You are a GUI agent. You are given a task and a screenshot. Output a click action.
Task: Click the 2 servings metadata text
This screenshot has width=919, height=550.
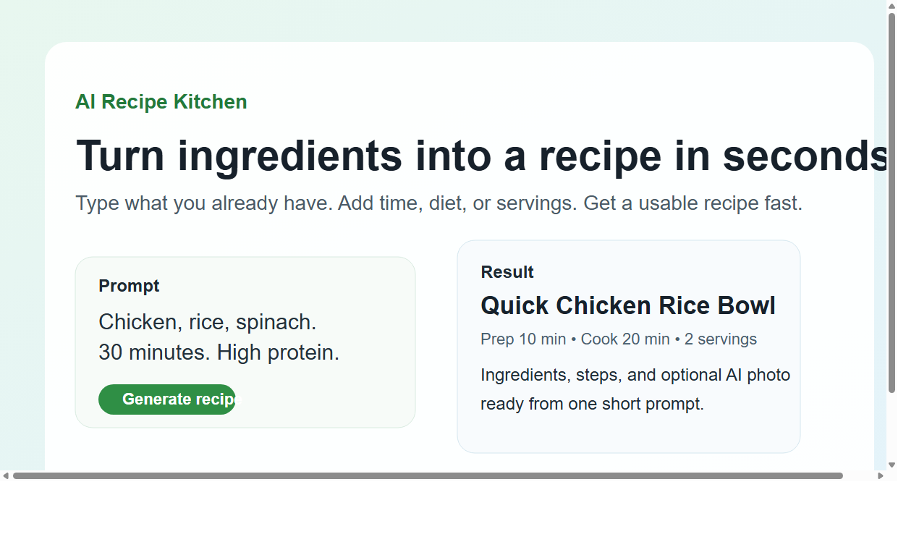721,338
